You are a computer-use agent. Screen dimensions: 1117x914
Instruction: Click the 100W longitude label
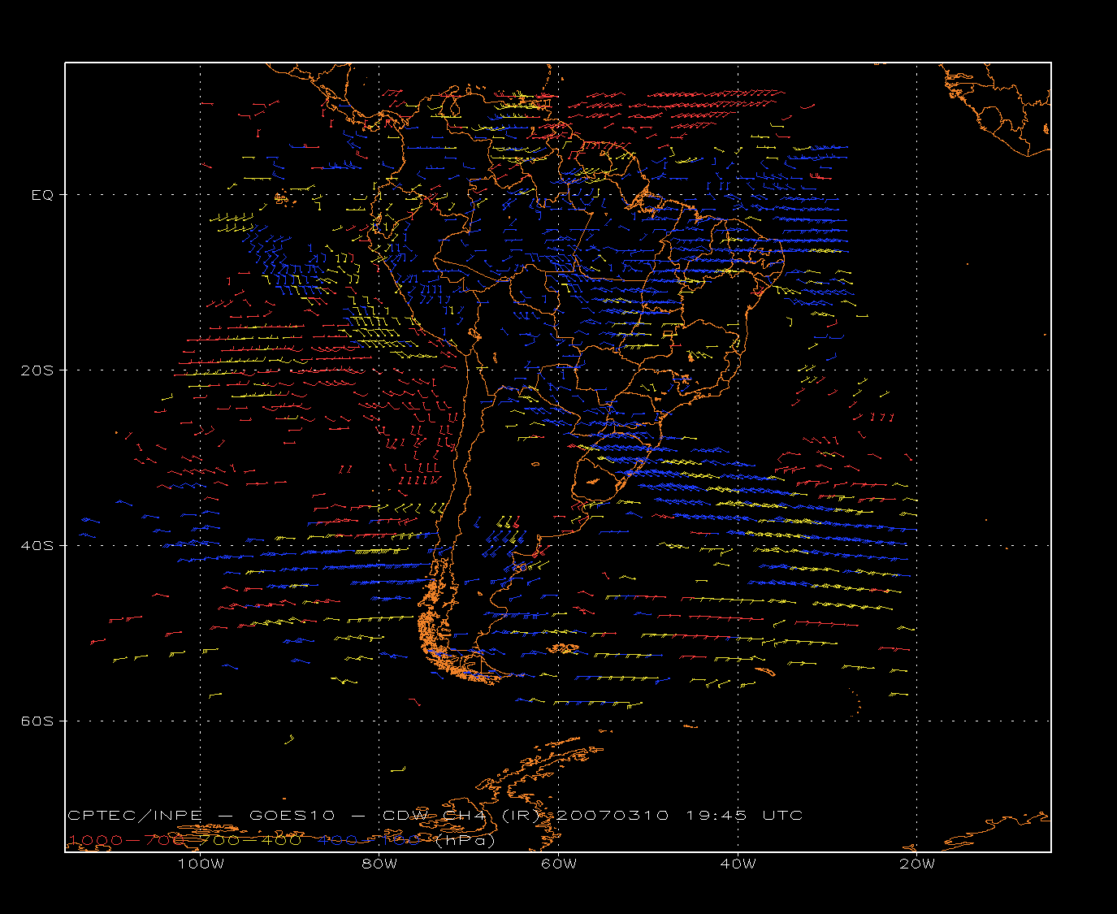click(201, 864)
